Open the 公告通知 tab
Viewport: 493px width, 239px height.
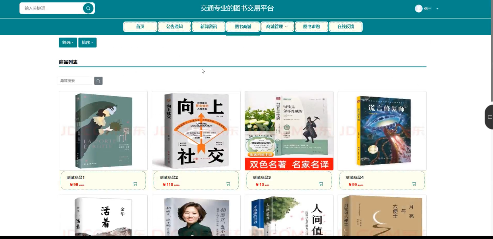pos(174,27)
